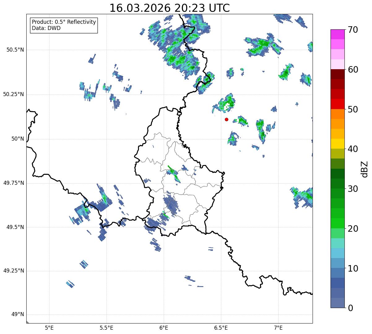Click the 49.75°N latitude axis label
The image size is (372, 334).
[14, 183]
